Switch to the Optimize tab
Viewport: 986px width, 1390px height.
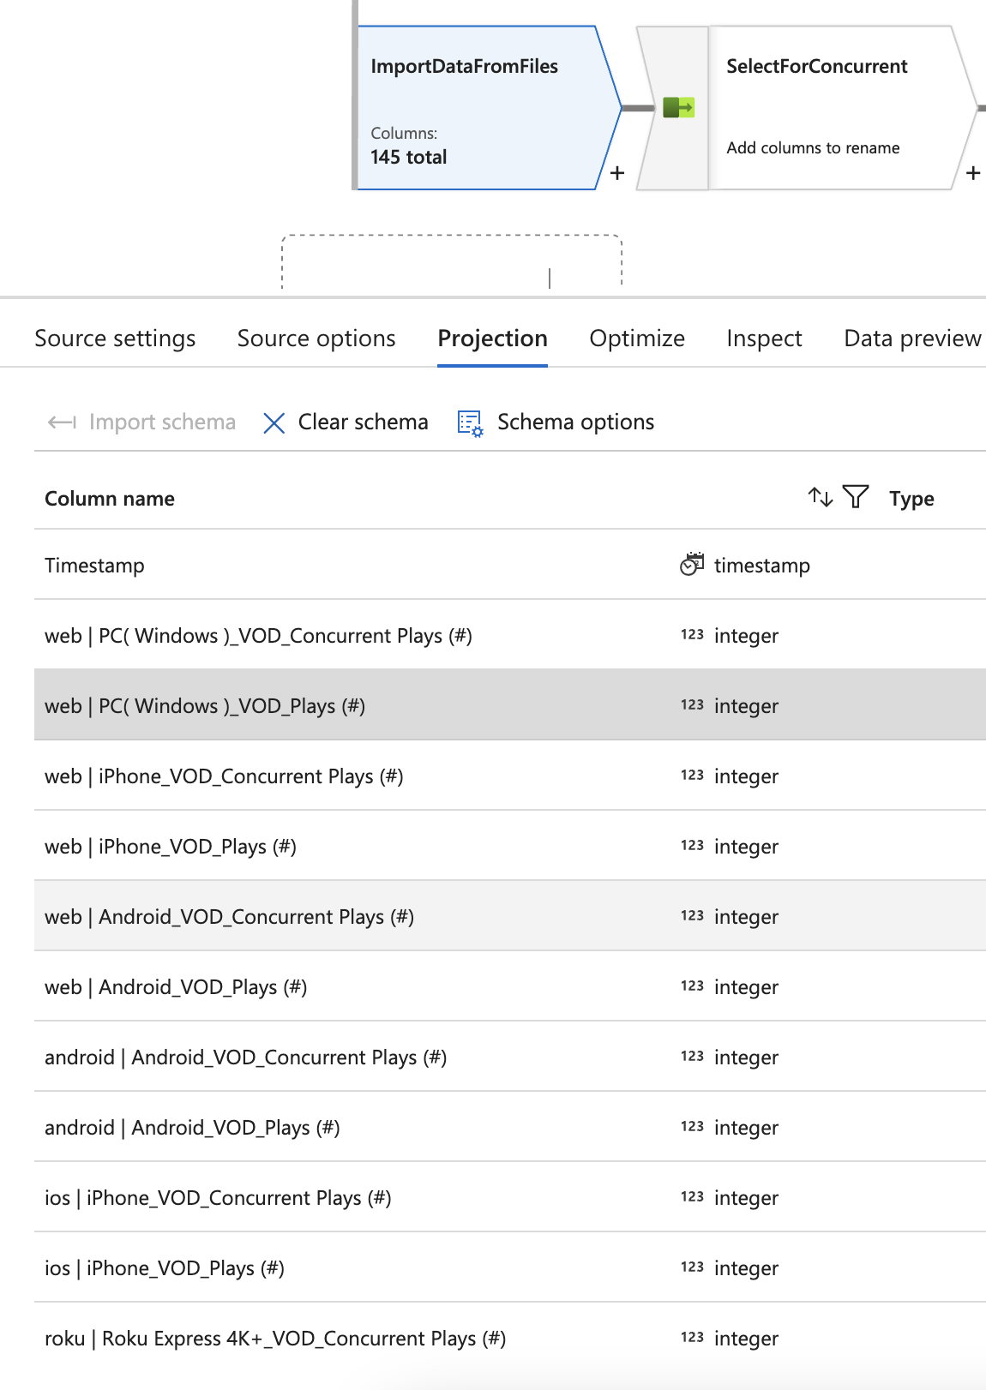point(637,339)
